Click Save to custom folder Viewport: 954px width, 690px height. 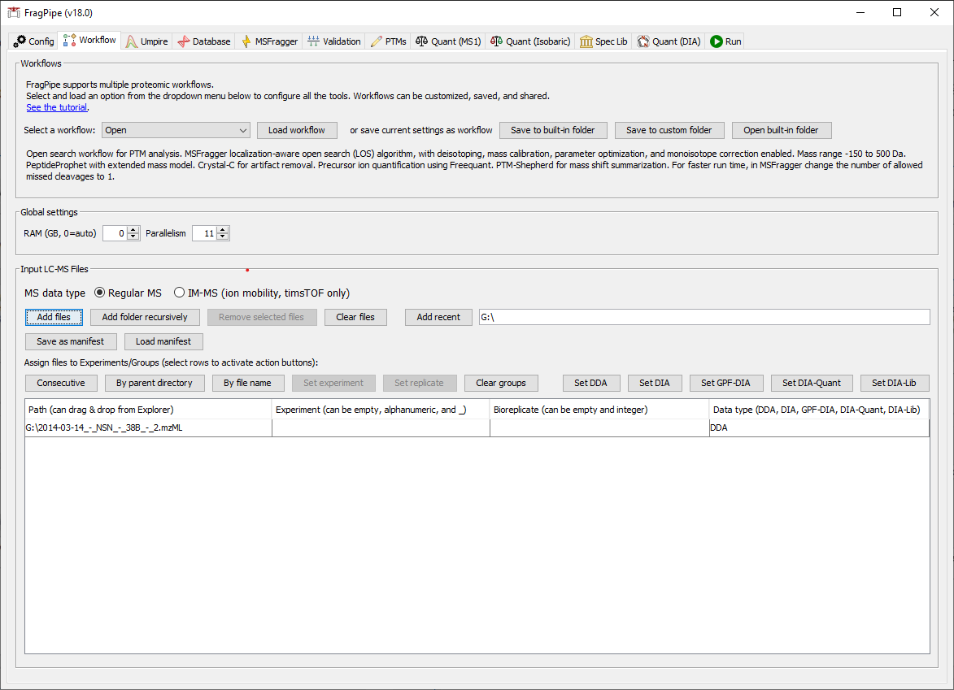669,130
